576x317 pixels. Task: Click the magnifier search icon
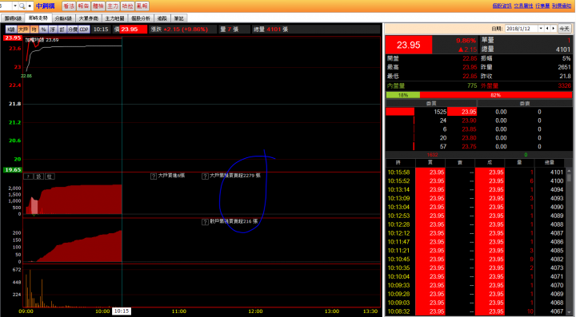[22, 6]
